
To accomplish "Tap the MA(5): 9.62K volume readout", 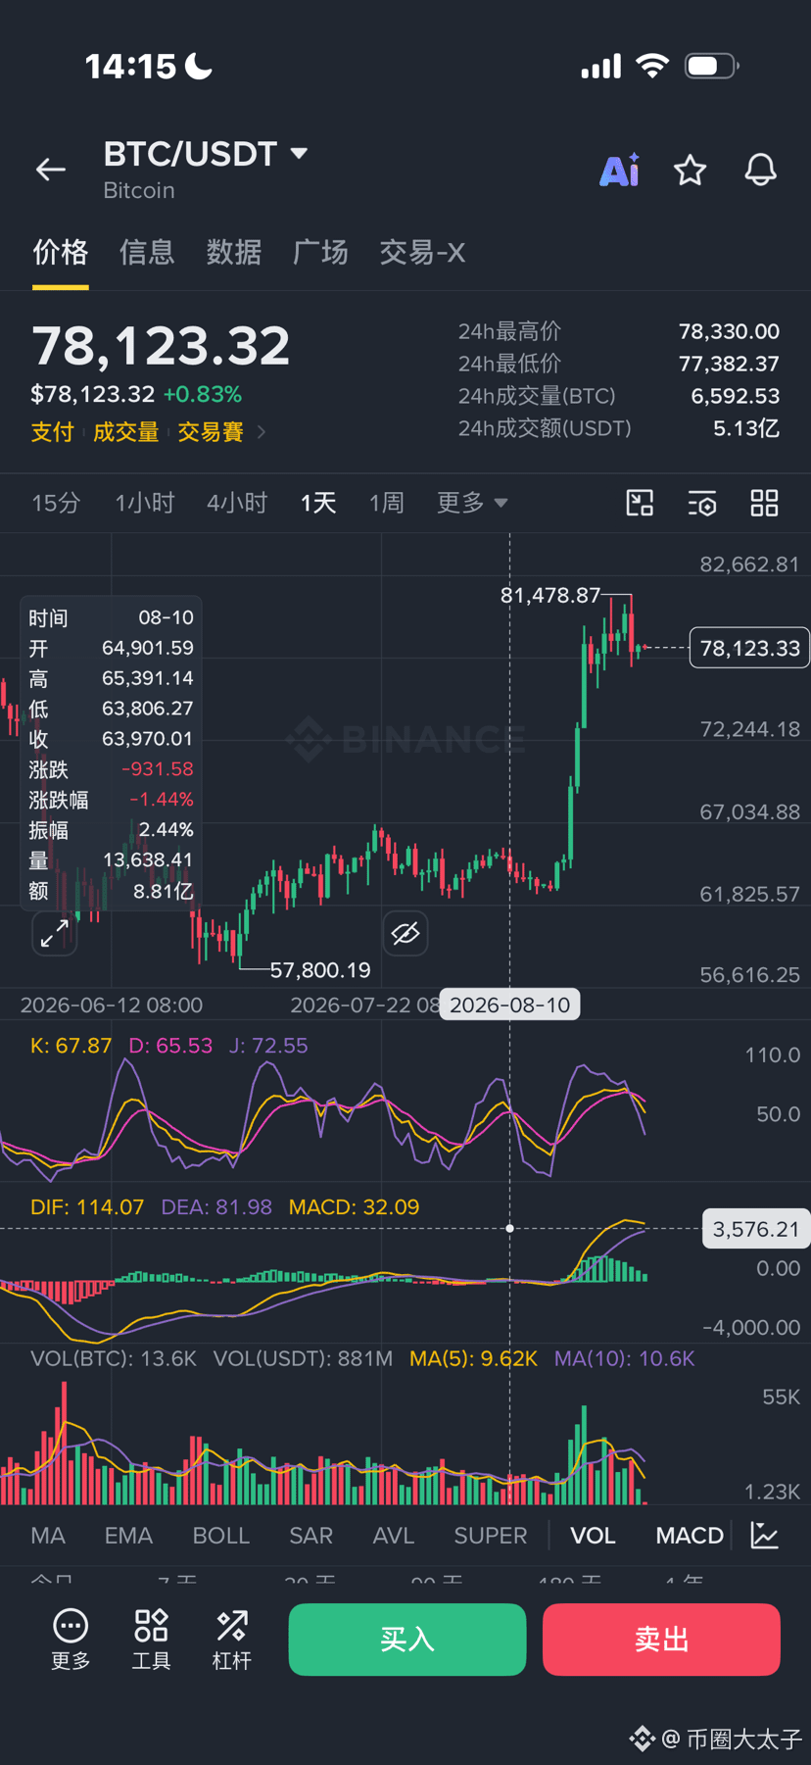I will (x=473, y=1358).
